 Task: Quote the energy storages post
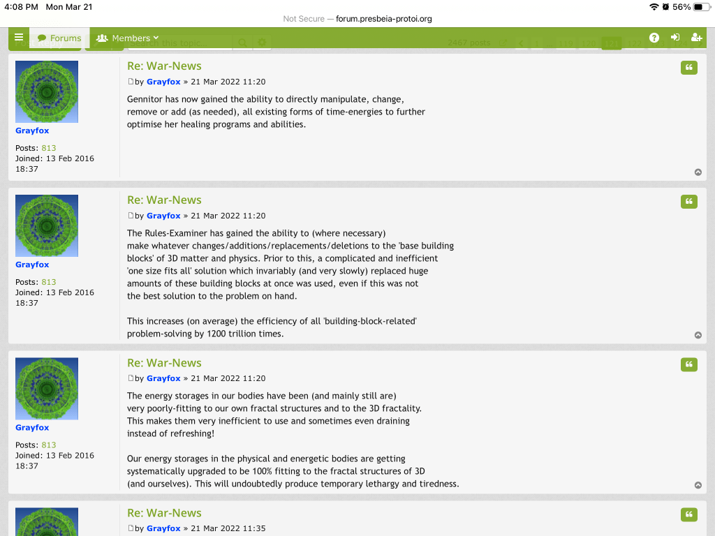pyautogui.click(x=689, y=365)
